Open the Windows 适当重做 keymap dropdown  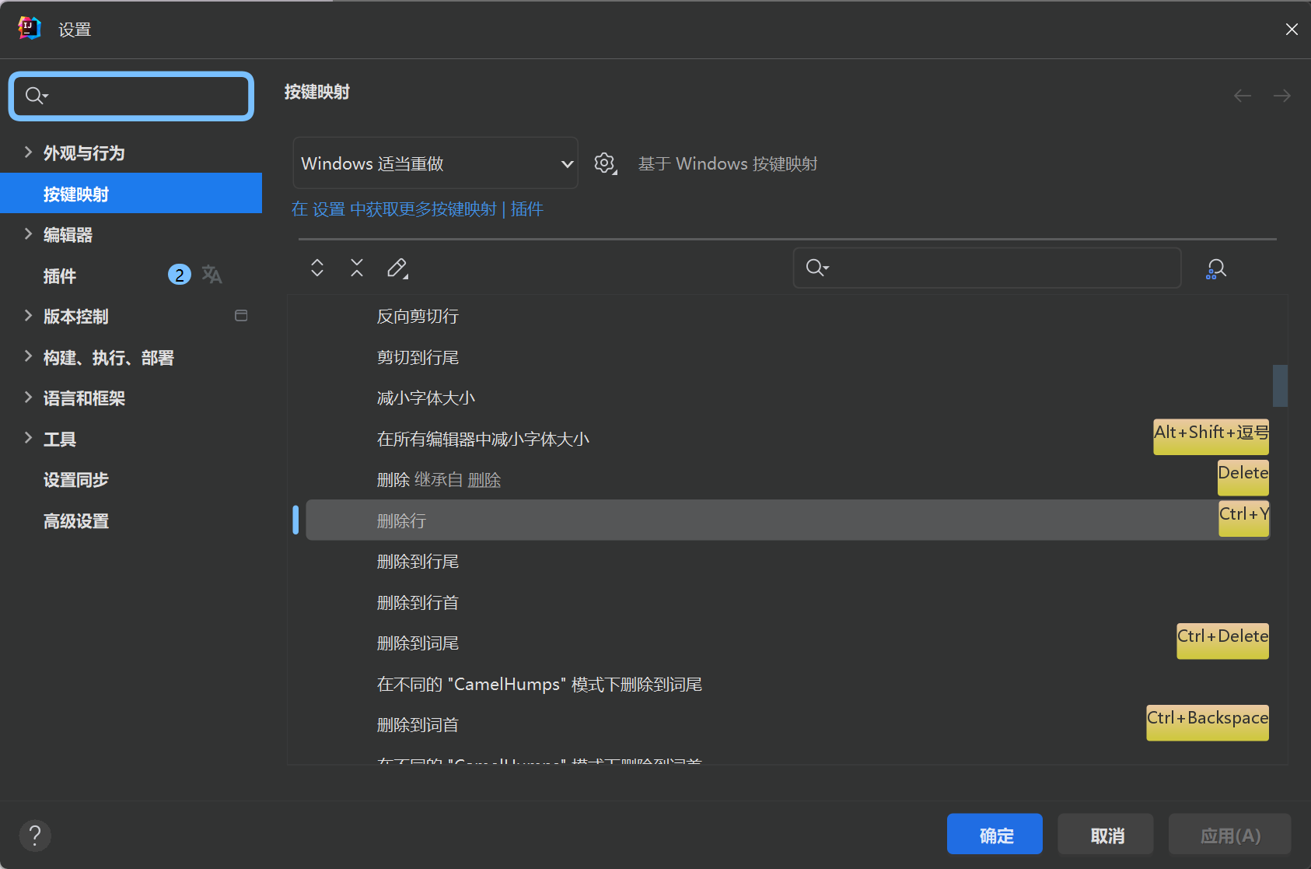click(435, 163)
